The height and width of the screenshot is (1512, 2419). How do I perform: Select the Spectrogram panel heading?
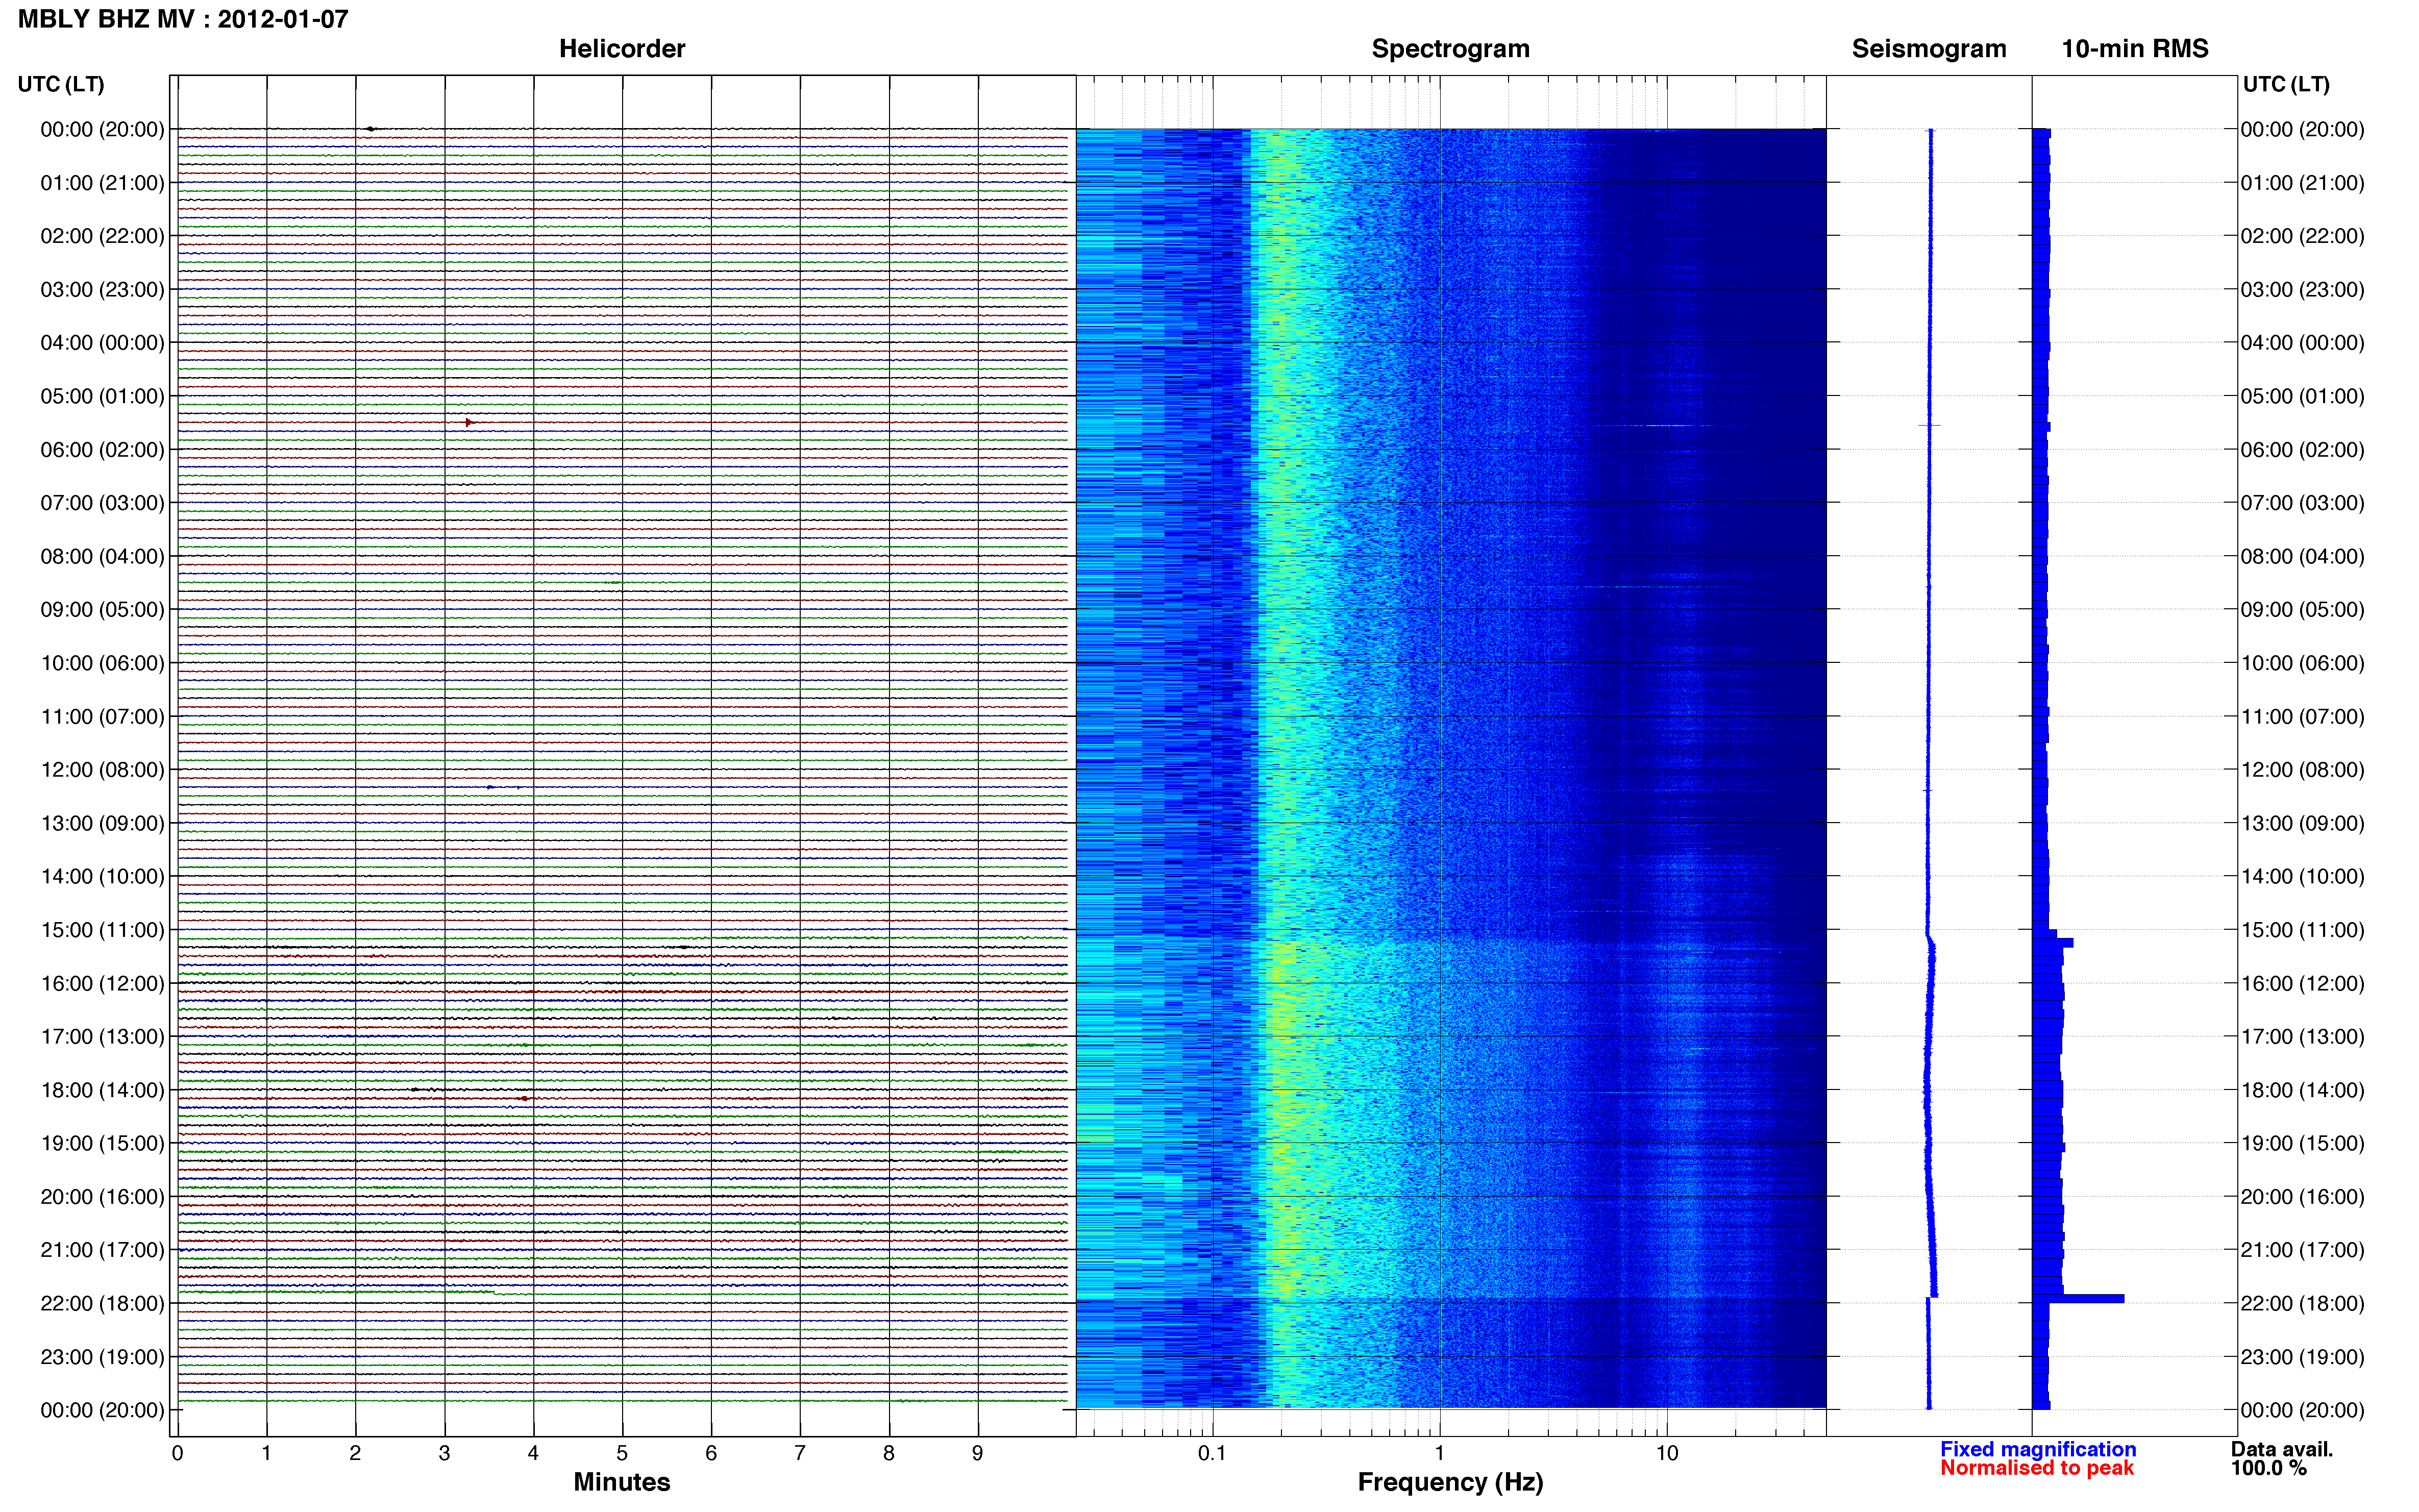coord(1450,49)
